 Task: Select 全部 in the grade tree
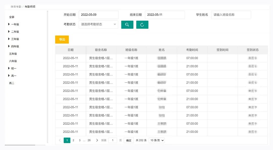point(12,17)
